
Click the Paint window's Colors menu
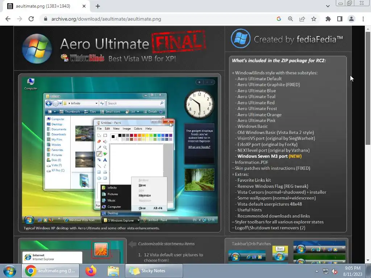[x=138, y=129]
